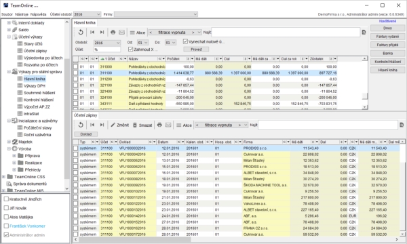Collapse the Účetní výkazy node
Viewport: 407px width, 244px height.
(x=9, y=37)
